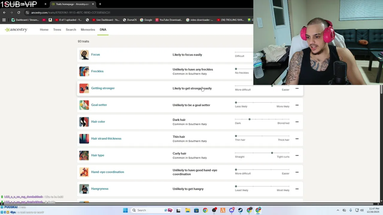Open more options for Getting stronger
Screen dimensions: 383x215
pos(297,88)
